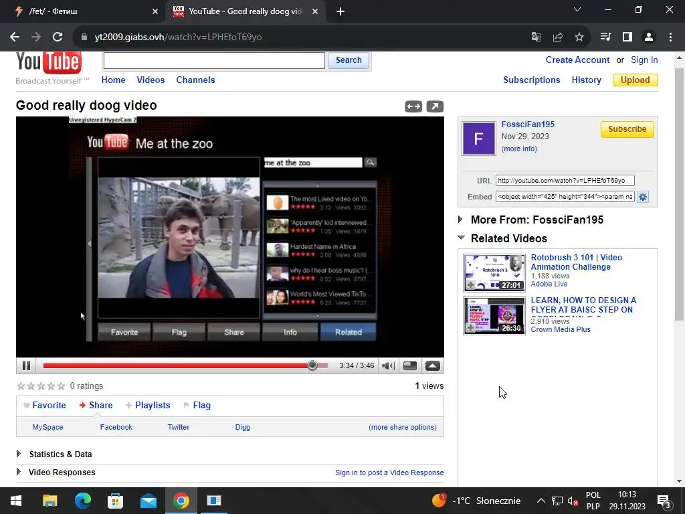Share the video to MySpace
The width and height of the screenshot is (685, 514).
[x=47, y=427]
